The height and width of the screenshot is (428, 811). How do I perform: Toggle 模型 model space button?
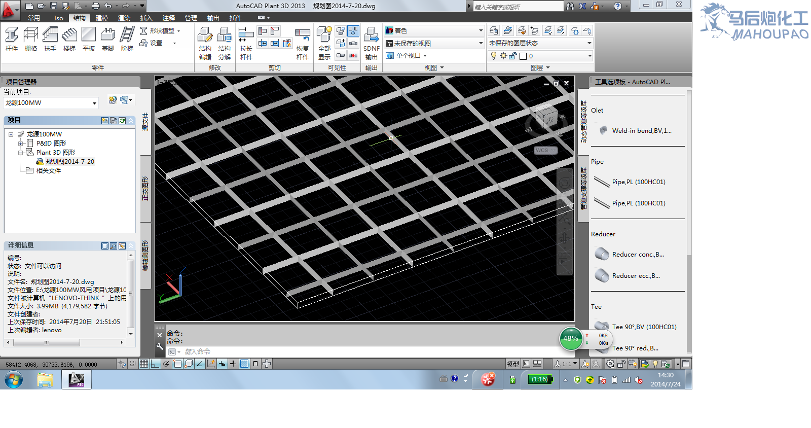(x=512, y=364)
